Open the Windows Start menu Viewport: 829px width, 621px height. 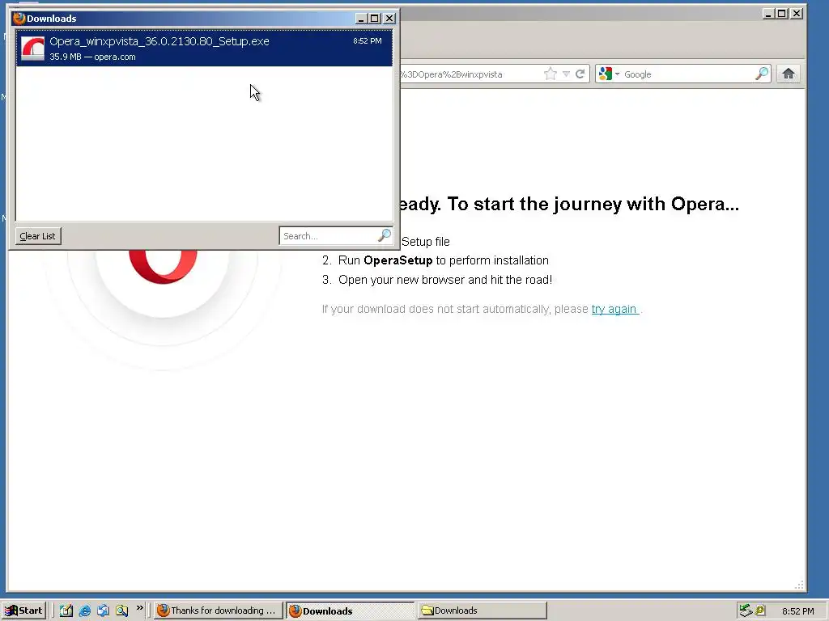24,610
